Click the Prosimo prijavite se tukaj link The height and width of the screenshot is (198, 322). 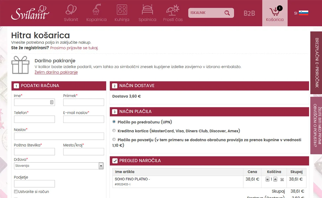pyautogui.click(x=74, y=48)
